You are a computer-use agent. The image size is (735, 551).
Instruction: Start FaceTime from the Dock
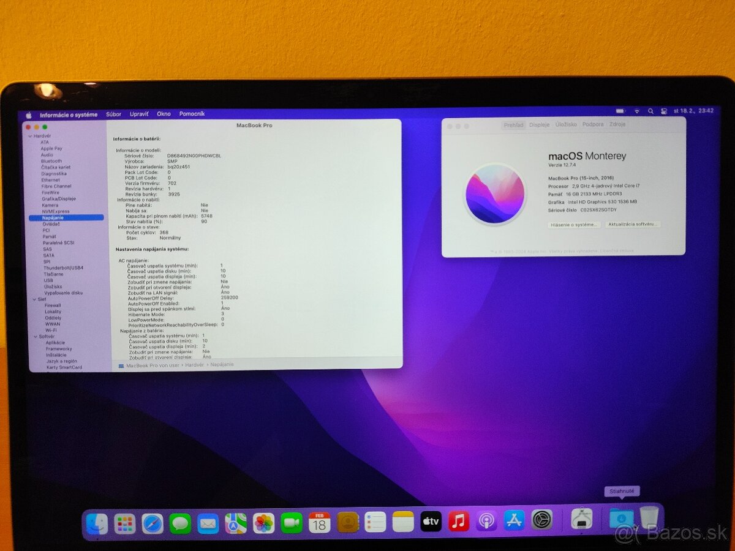292,523
